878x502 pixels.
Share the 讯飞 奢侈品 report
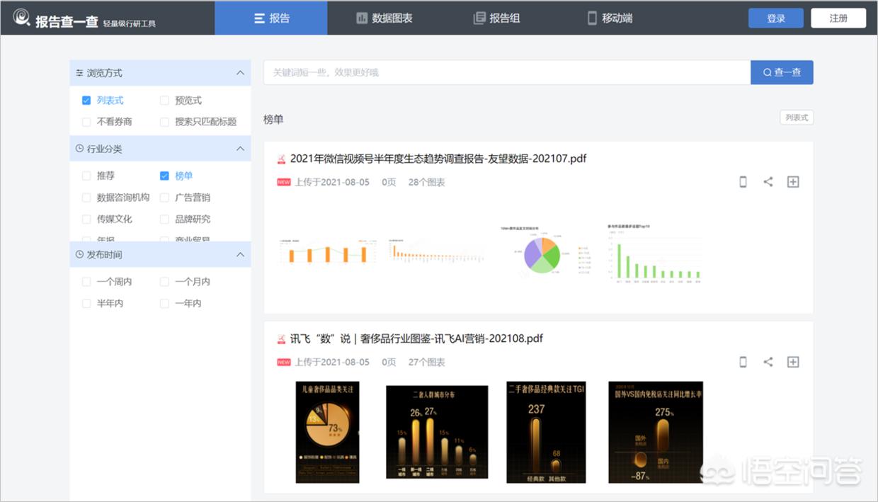768,362
